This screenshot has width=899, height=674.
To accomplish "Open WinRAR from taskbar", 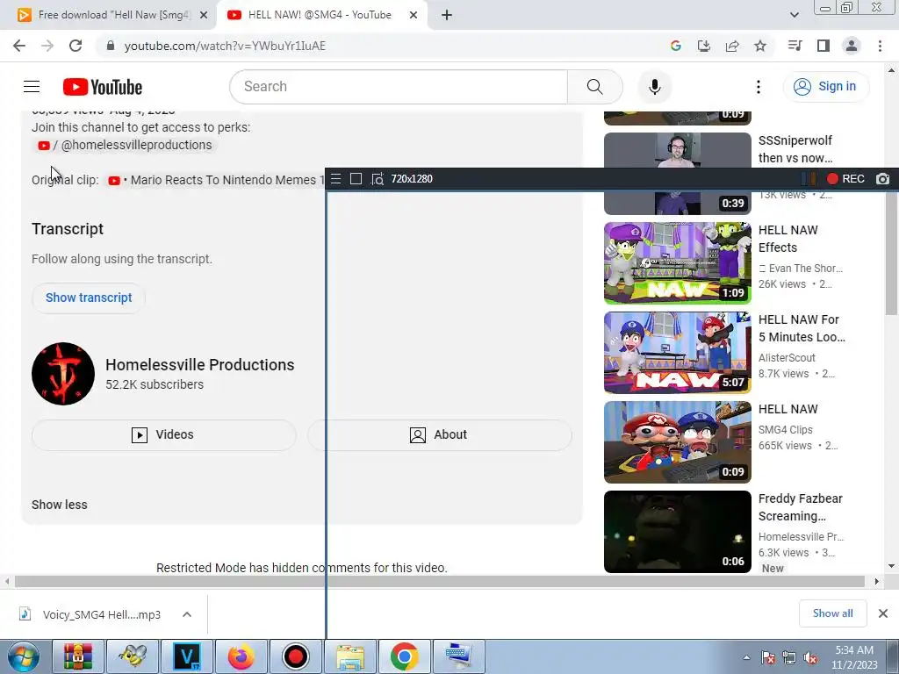I will [x=78, y=656].
